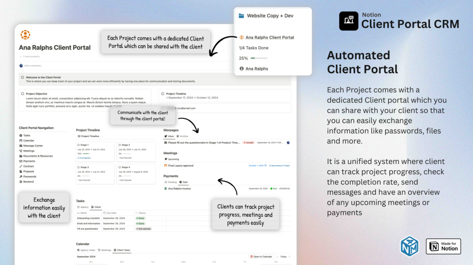Screen dimensions: 473x265
Task: Select the Archive tab under Messages
Action: [182, 136]
